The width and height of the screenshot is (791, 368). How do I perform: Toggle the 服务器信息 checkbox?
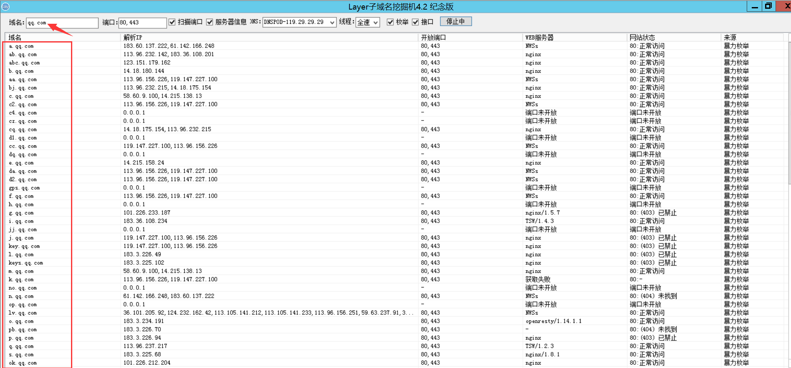pyautogui.click(x=210, y=22)
